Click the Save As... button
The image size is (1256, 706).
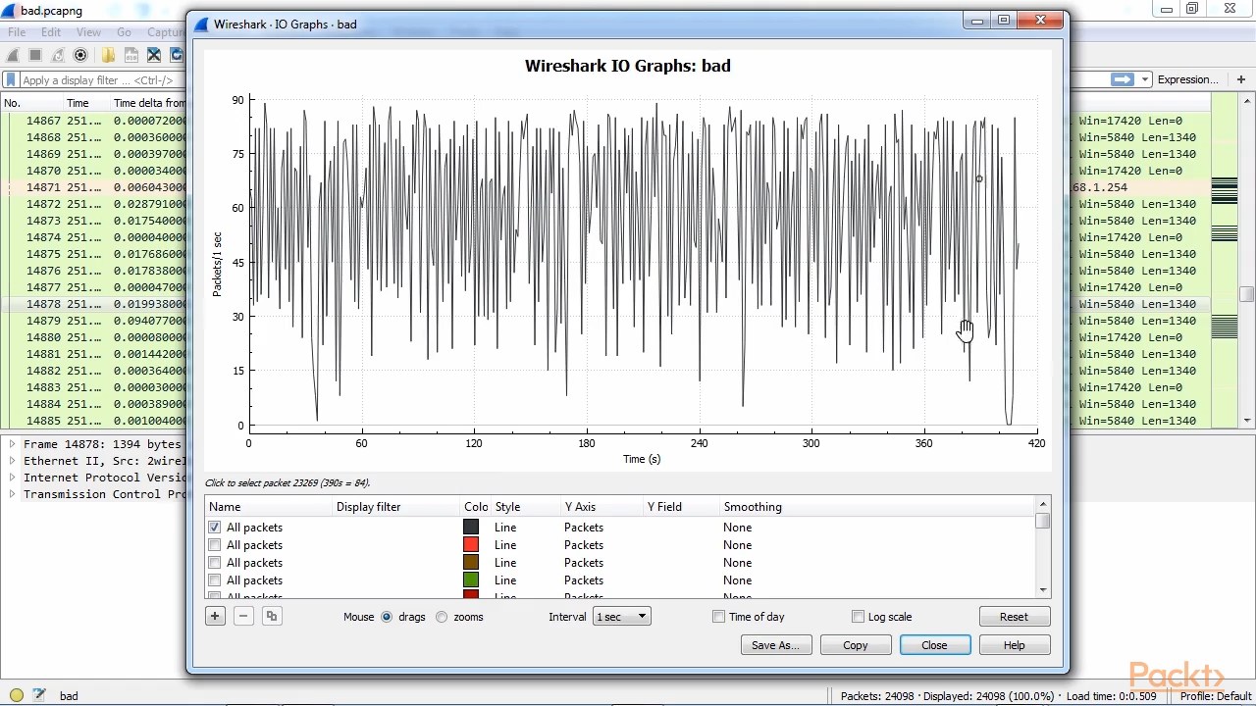click(776, 645)
